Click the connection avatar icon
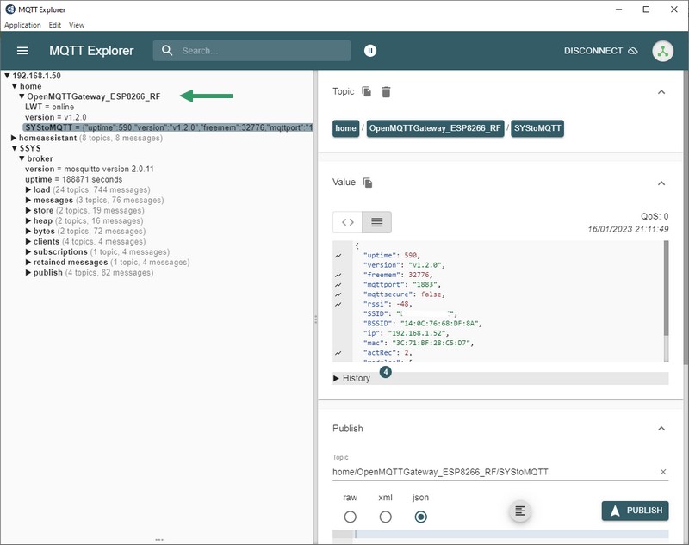The width and height of the screenshot is (689, 545). click(x=662, y=51)
